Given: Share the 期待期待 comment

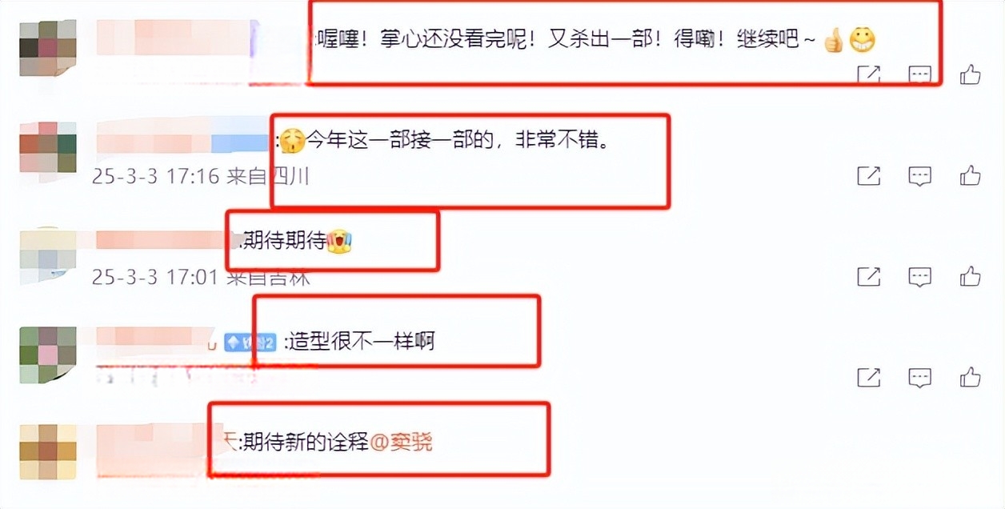Looking at the screenshot, I should point(869,277).
